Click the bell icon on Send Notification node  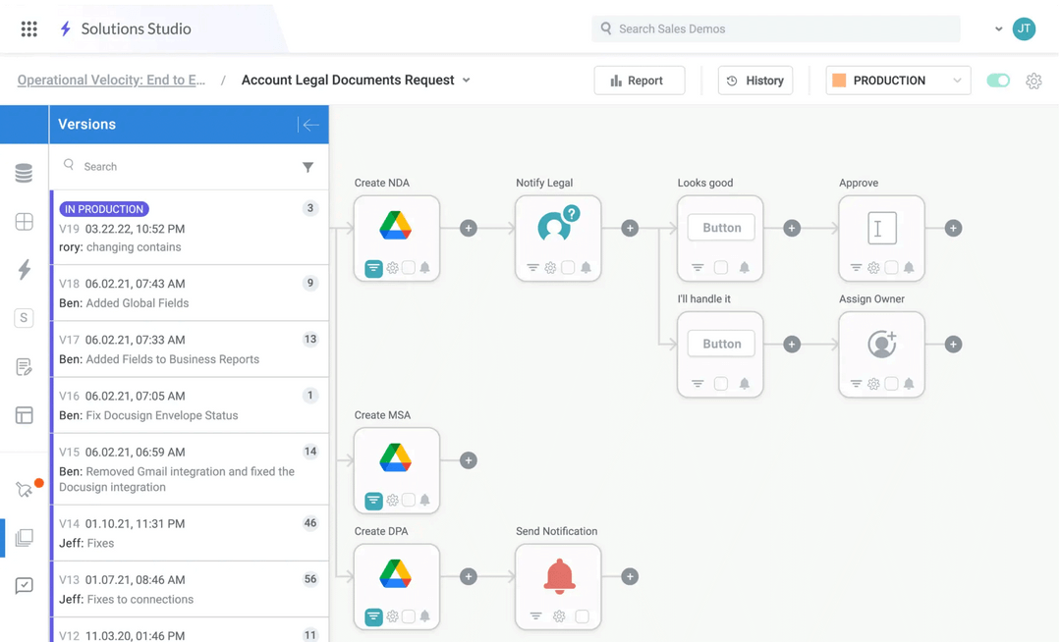pos(557,577)
